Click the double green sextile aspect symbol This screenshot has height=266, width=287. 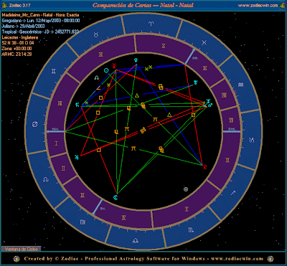[149, 68]
